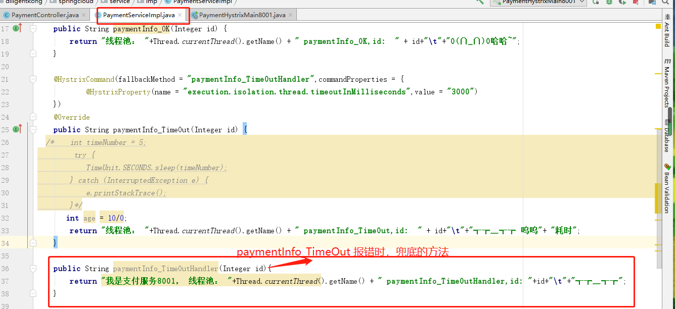Click the fold end marker on line 34

(x=33, y=243)
